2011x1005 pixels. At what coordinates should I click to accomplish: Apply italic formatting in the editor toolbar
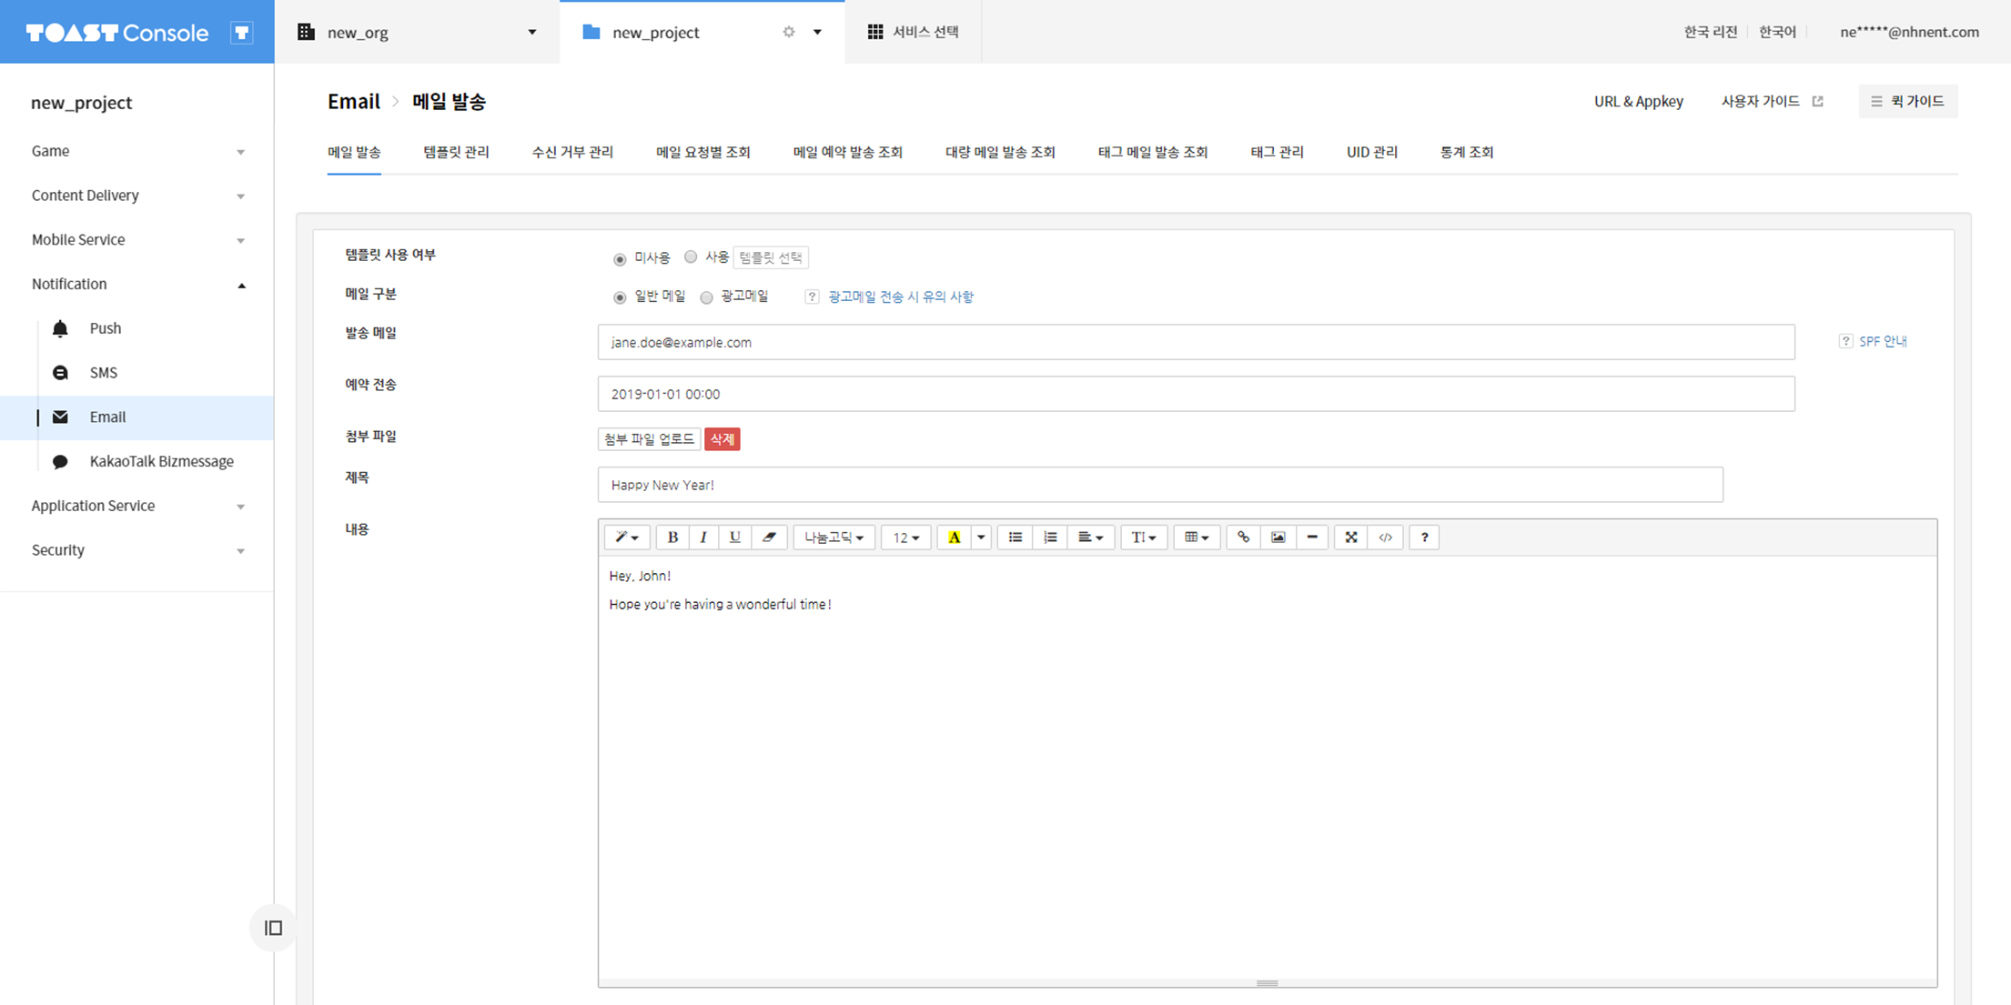pyautogui.click(x=703, y=538)
